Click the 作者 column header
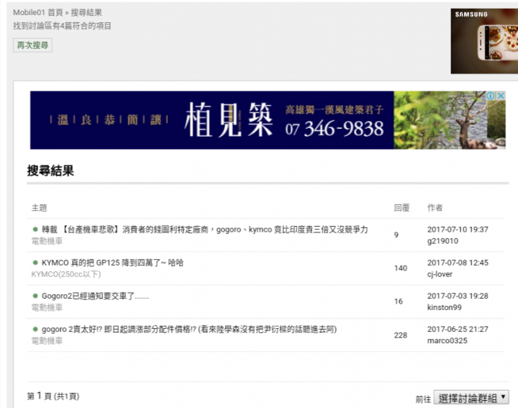The width and height of the screenshot is (518, 408). pos(435,208)
